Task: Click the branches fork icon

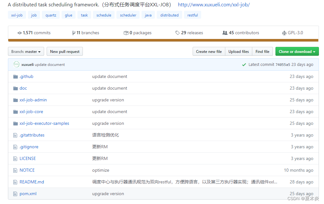Action: point(73,33)
